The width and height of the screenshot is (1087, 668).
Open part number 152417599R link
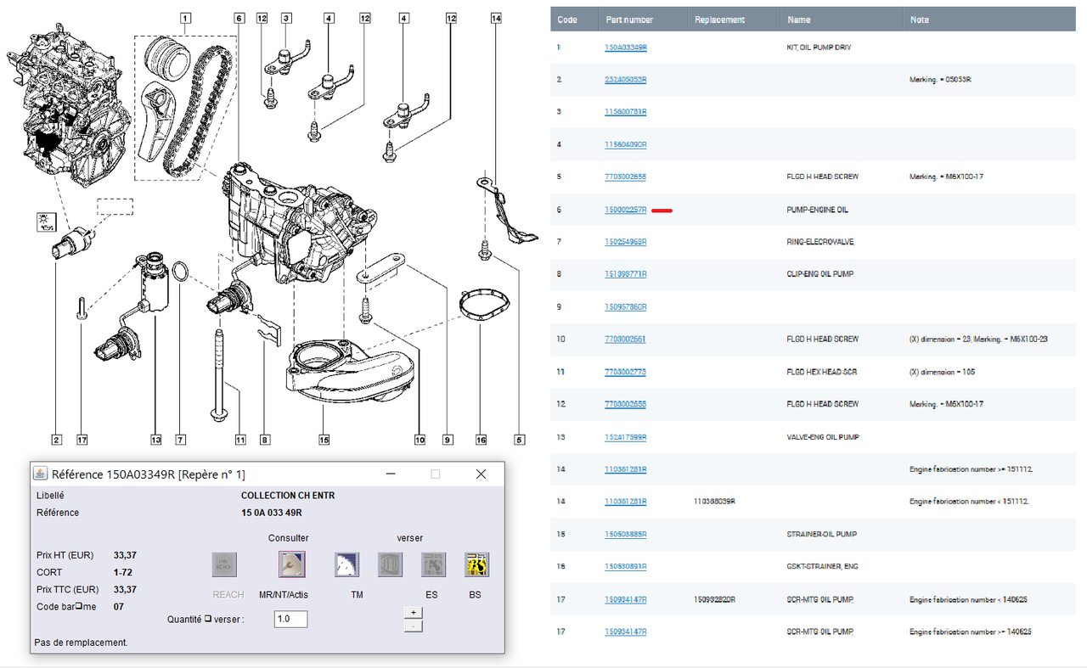point(626,436)
